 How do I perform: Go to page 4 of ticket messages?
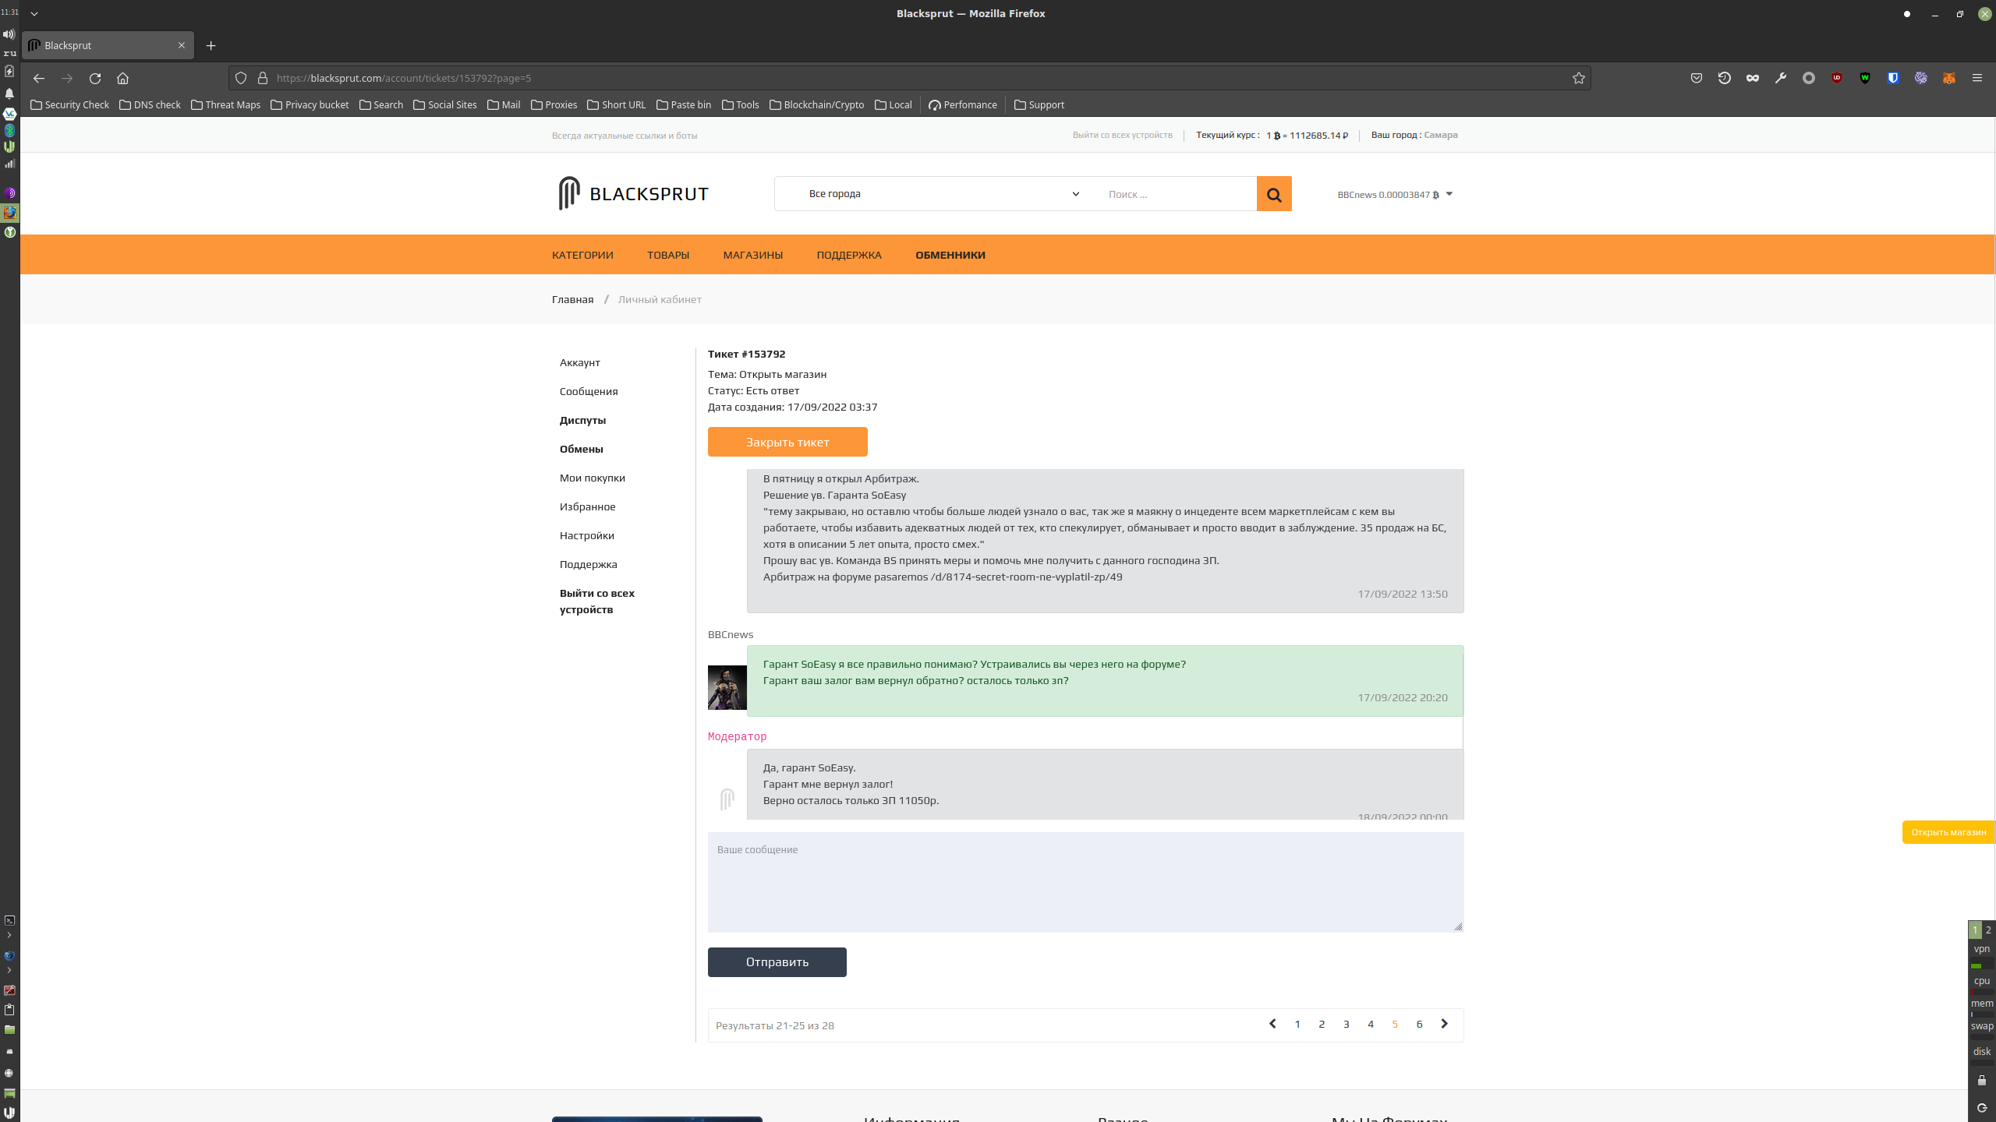pos(1371,1025)
